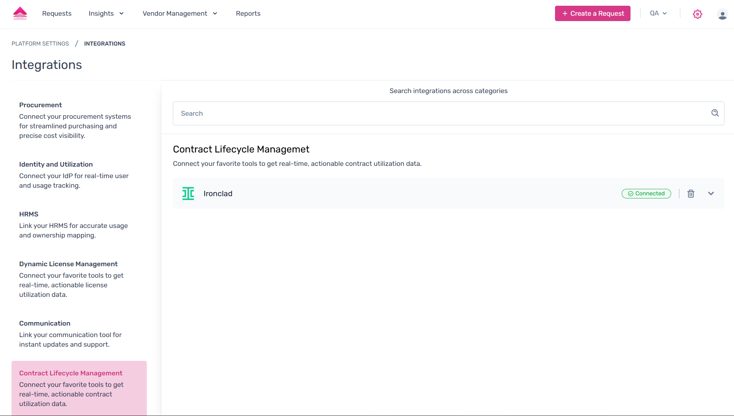Click Create a Request button

pyautogui.click(x=593, y=13)
